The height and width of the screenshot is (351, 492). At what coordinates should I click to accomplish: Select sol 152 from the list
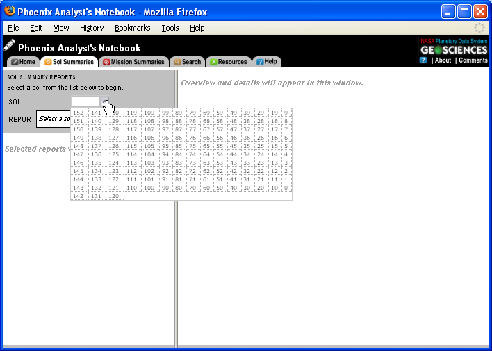79,113
